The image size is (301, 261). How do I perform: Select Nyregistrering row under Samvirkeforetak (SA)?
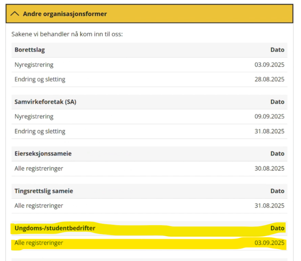[150, 117]
